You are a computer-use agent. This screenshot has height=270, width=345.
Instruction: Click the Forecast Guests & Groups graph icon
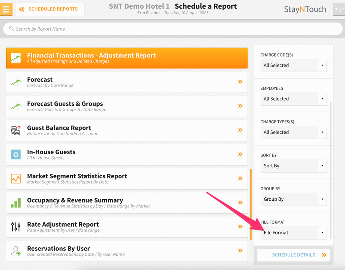coord(16,106)
